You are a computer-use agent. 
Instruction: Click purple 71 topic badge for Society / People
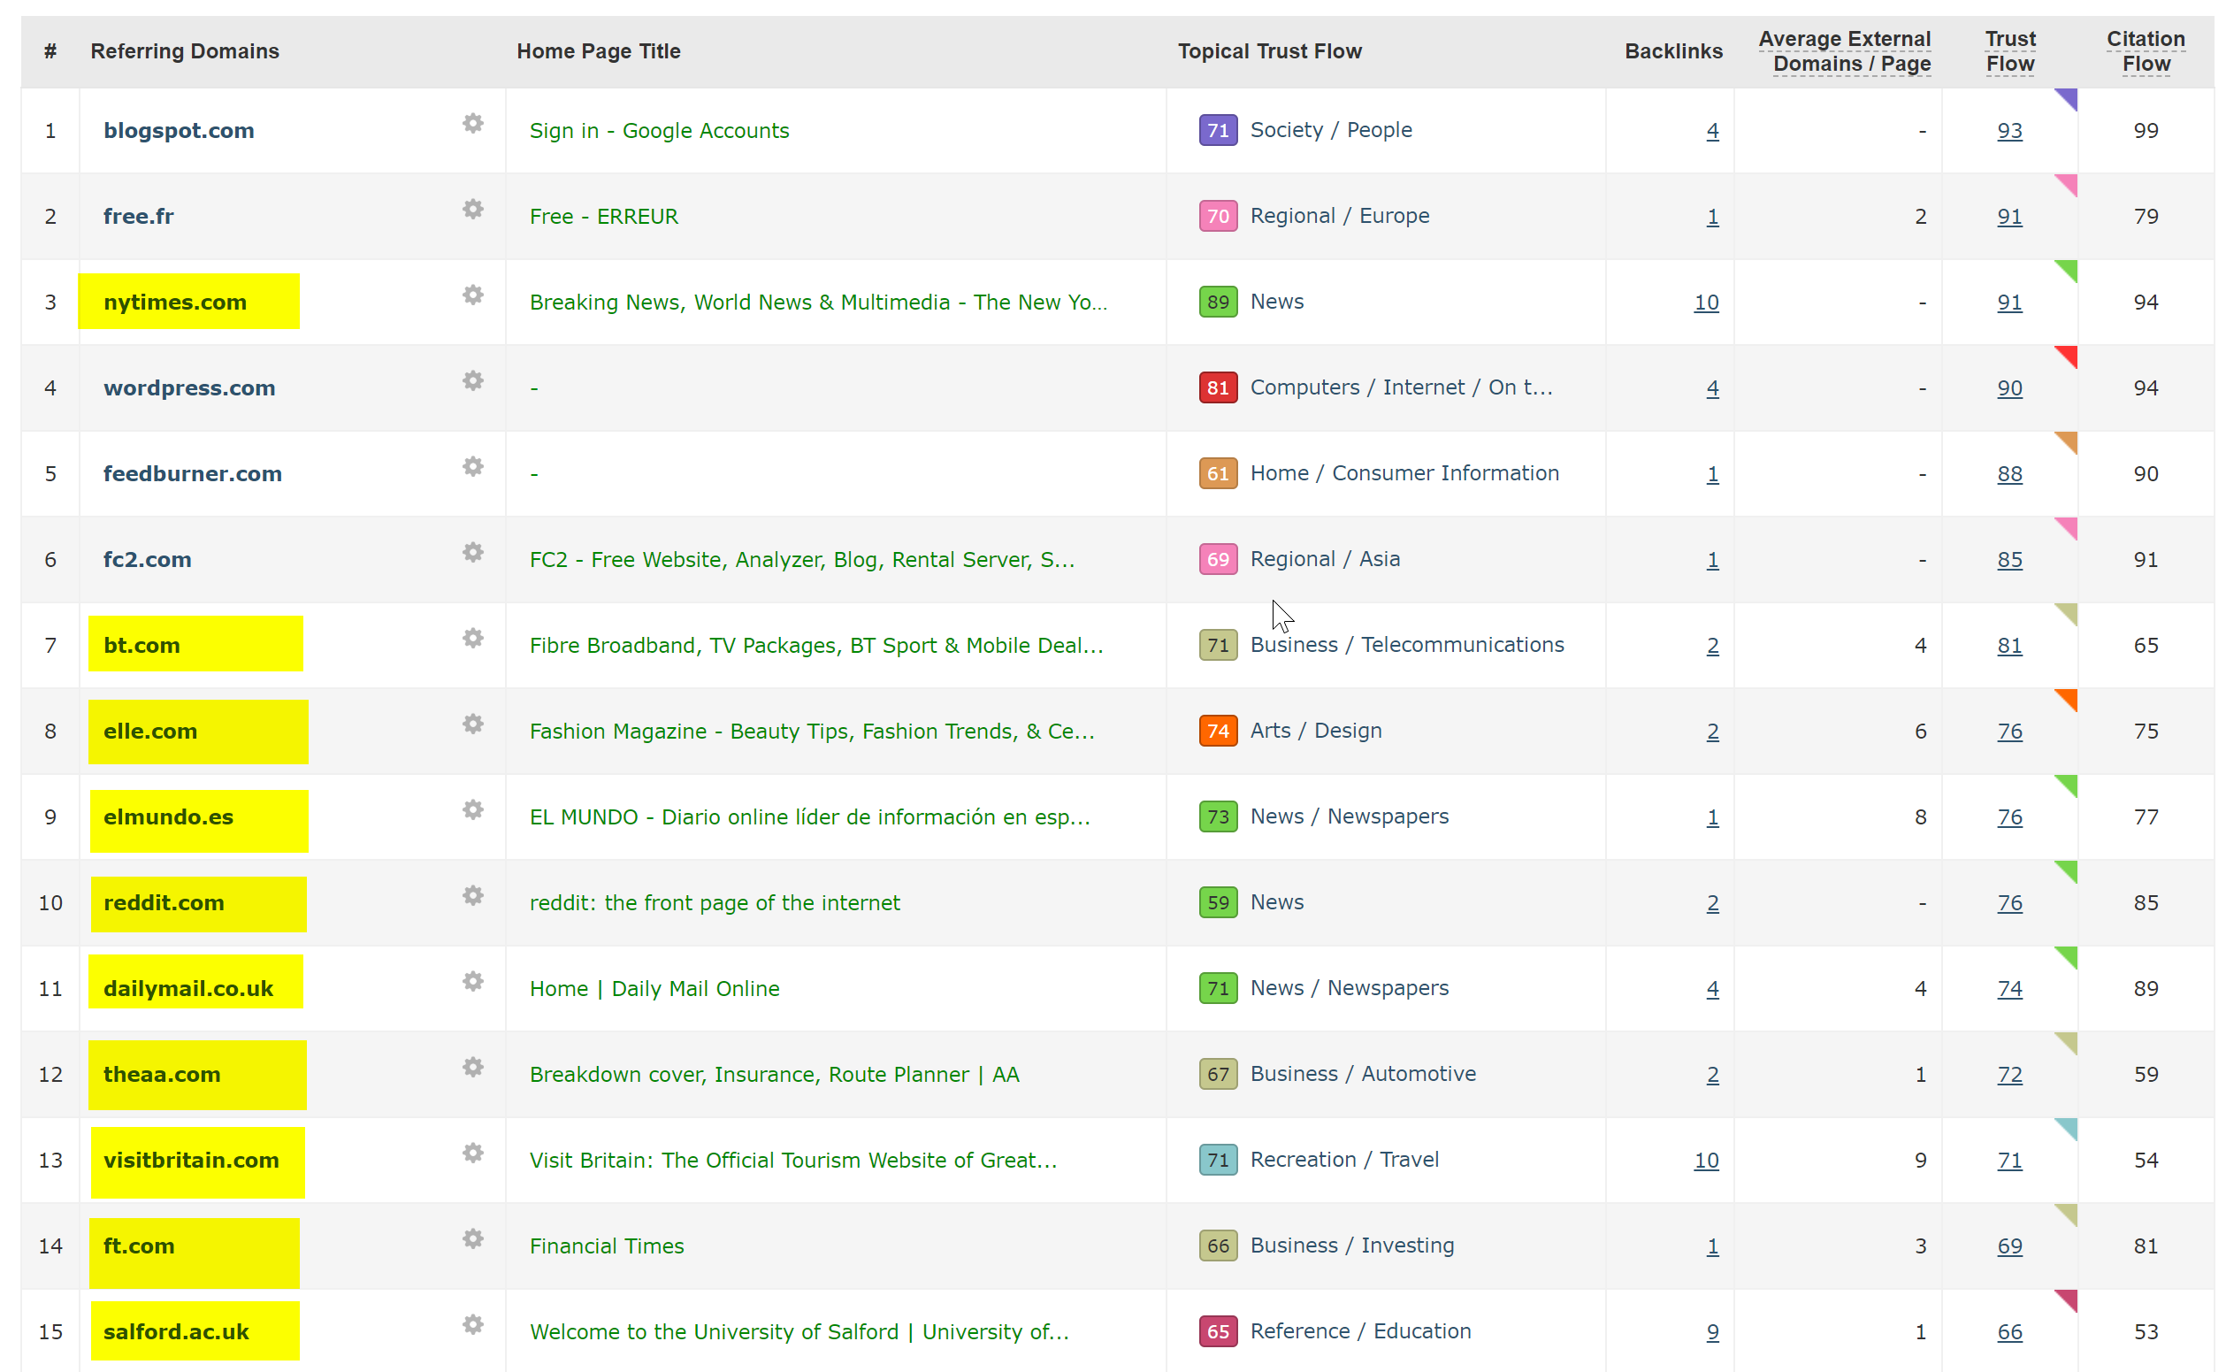point(1218,131)
